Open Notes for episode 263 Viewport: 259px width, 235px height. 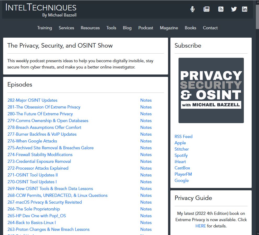[146, 230]
